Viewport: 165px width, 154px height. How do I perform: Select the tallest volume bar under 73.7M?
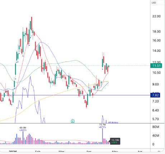(103, 136)
